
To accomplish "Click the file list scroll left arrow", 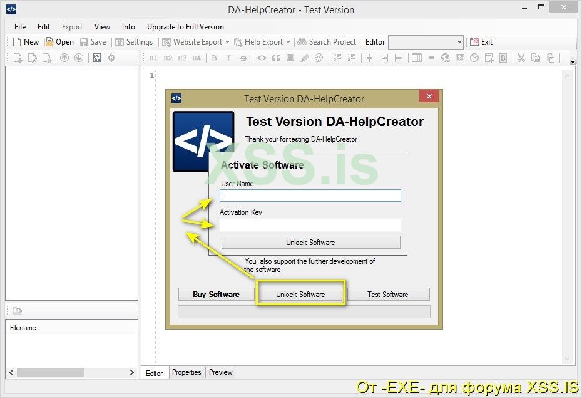I will (x=11, y=372).
